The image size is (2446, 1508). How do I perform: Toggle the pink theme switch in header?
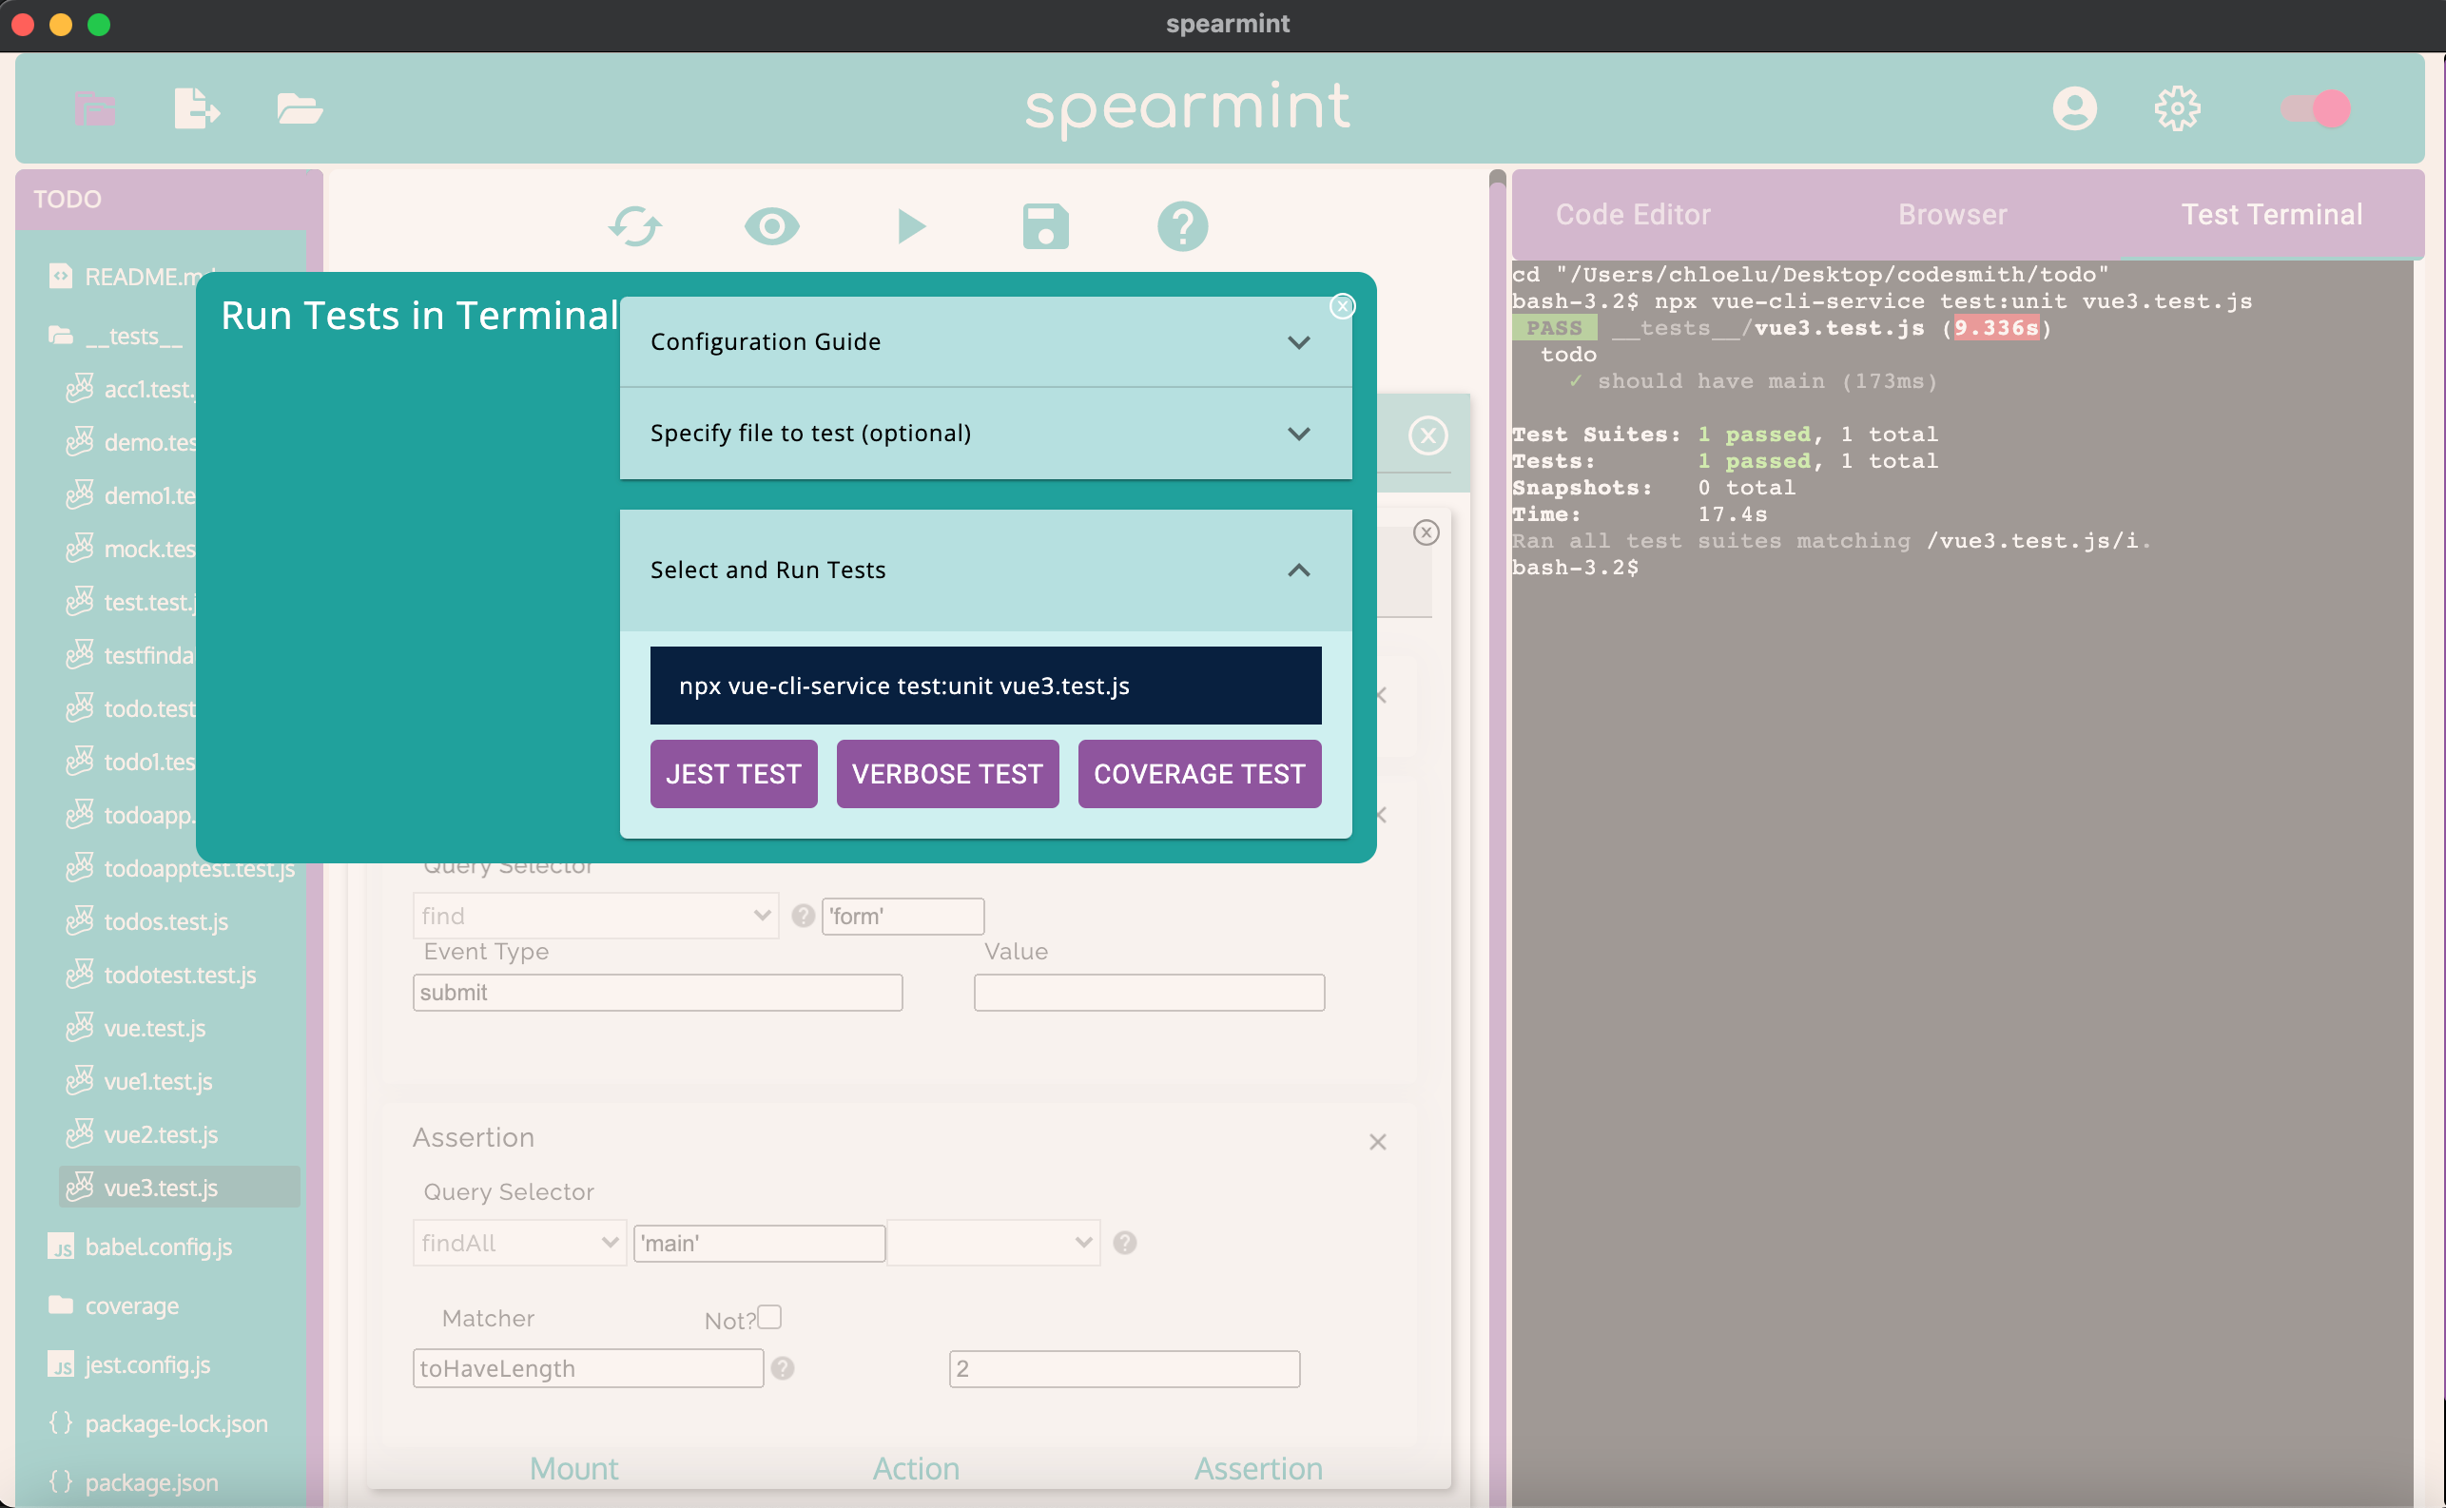[x=2317, y=107]
